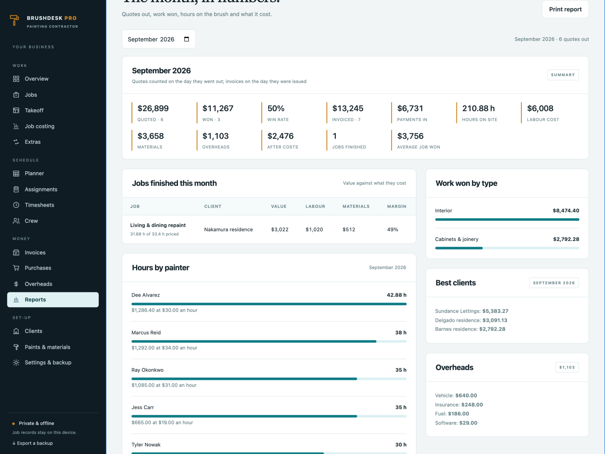Click Export a backup link
The height and width of the screenshot is (454, 605).
(x=32, y=443)
